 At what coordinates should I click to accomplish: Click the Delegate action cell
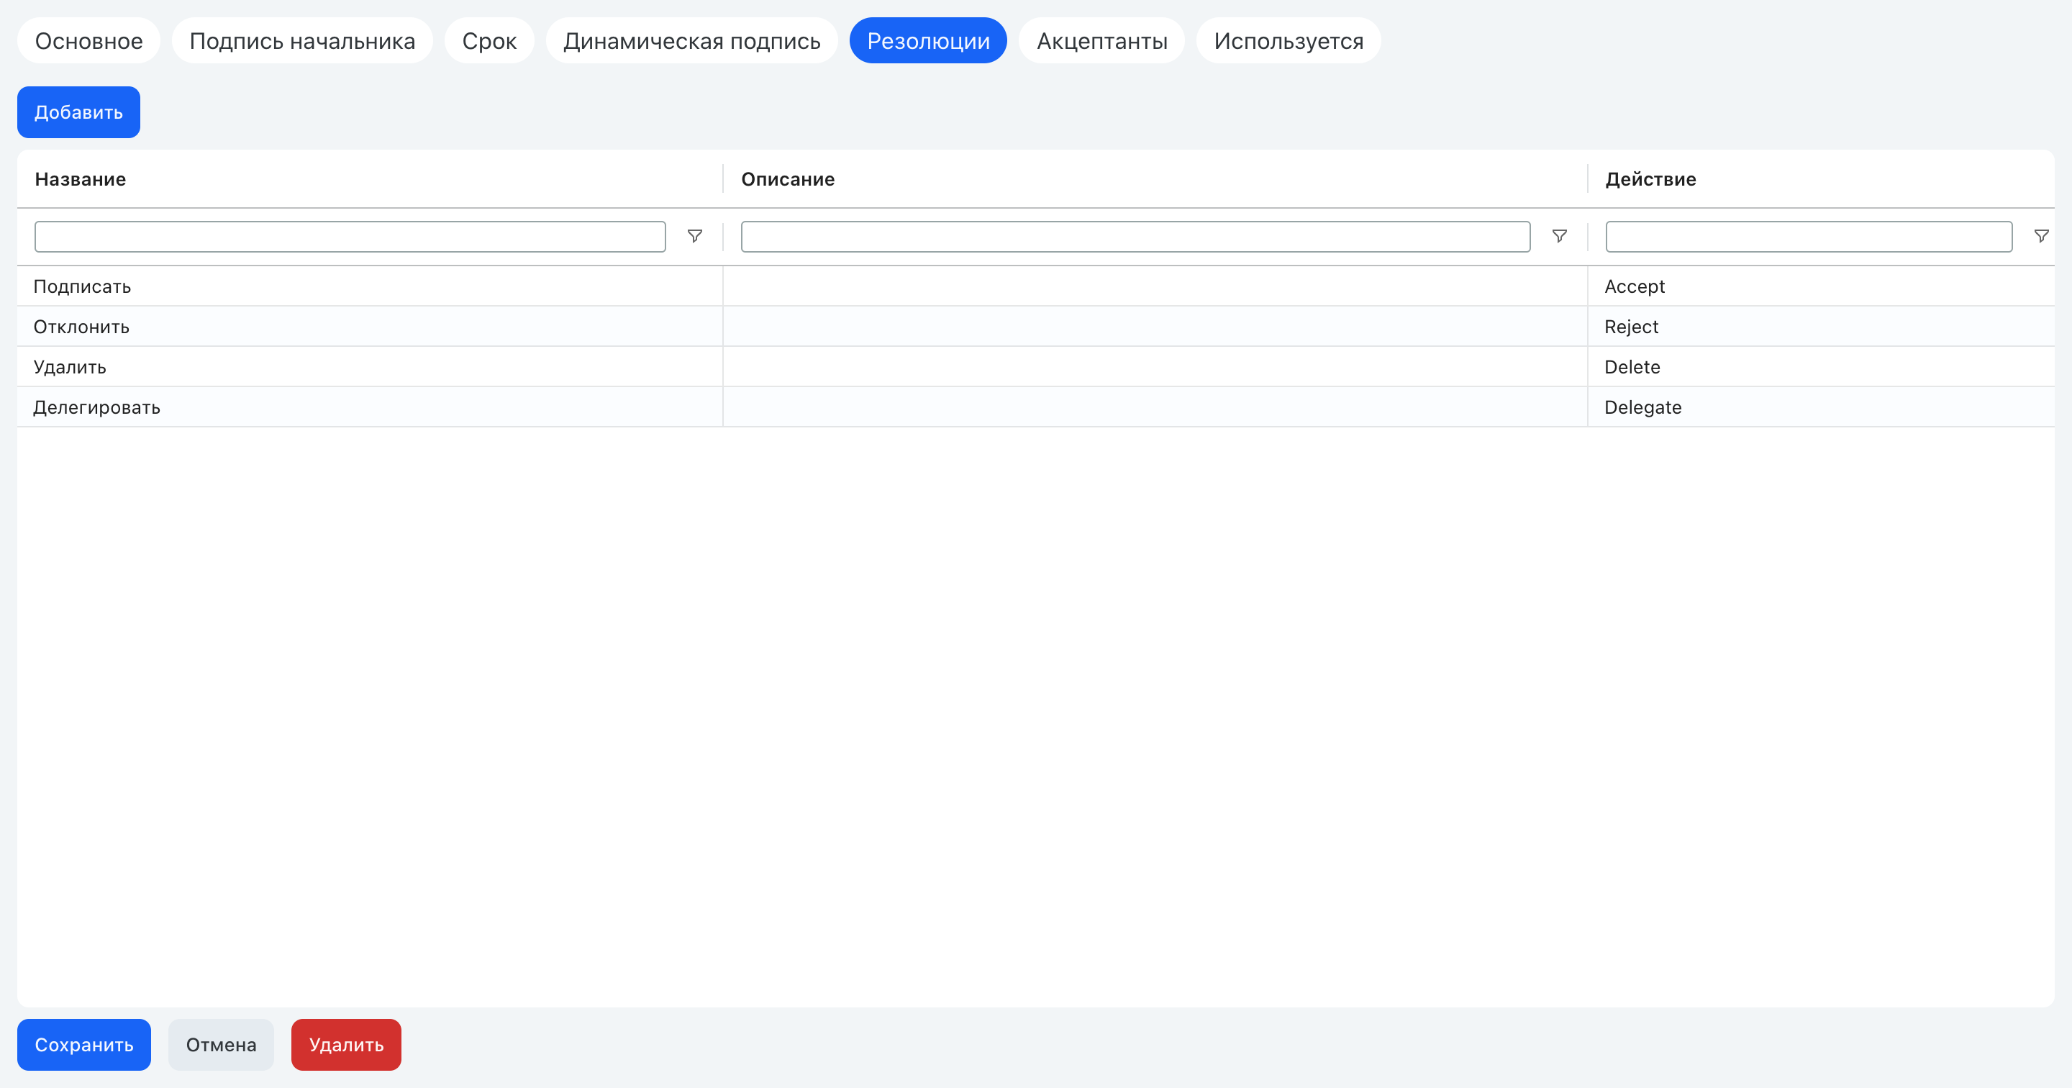tap(1821, 407)
